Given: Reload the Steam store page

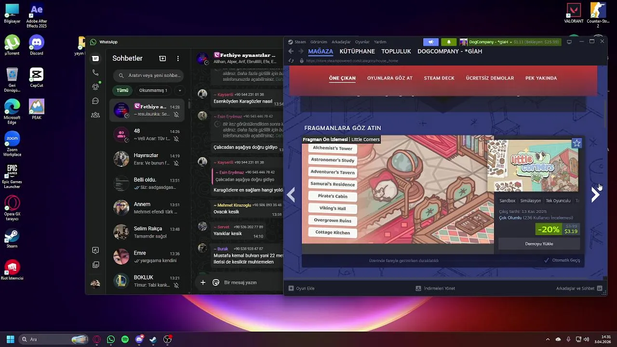Looking at the screenshot, I should (291, 61).
